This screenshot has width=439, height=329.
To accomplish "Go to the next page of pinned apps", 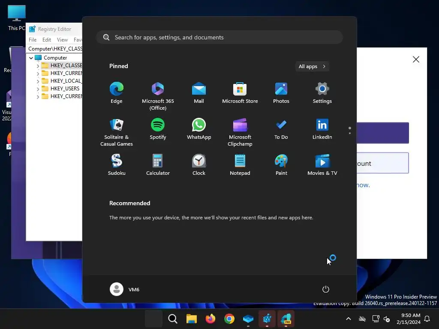I will 350,133.
